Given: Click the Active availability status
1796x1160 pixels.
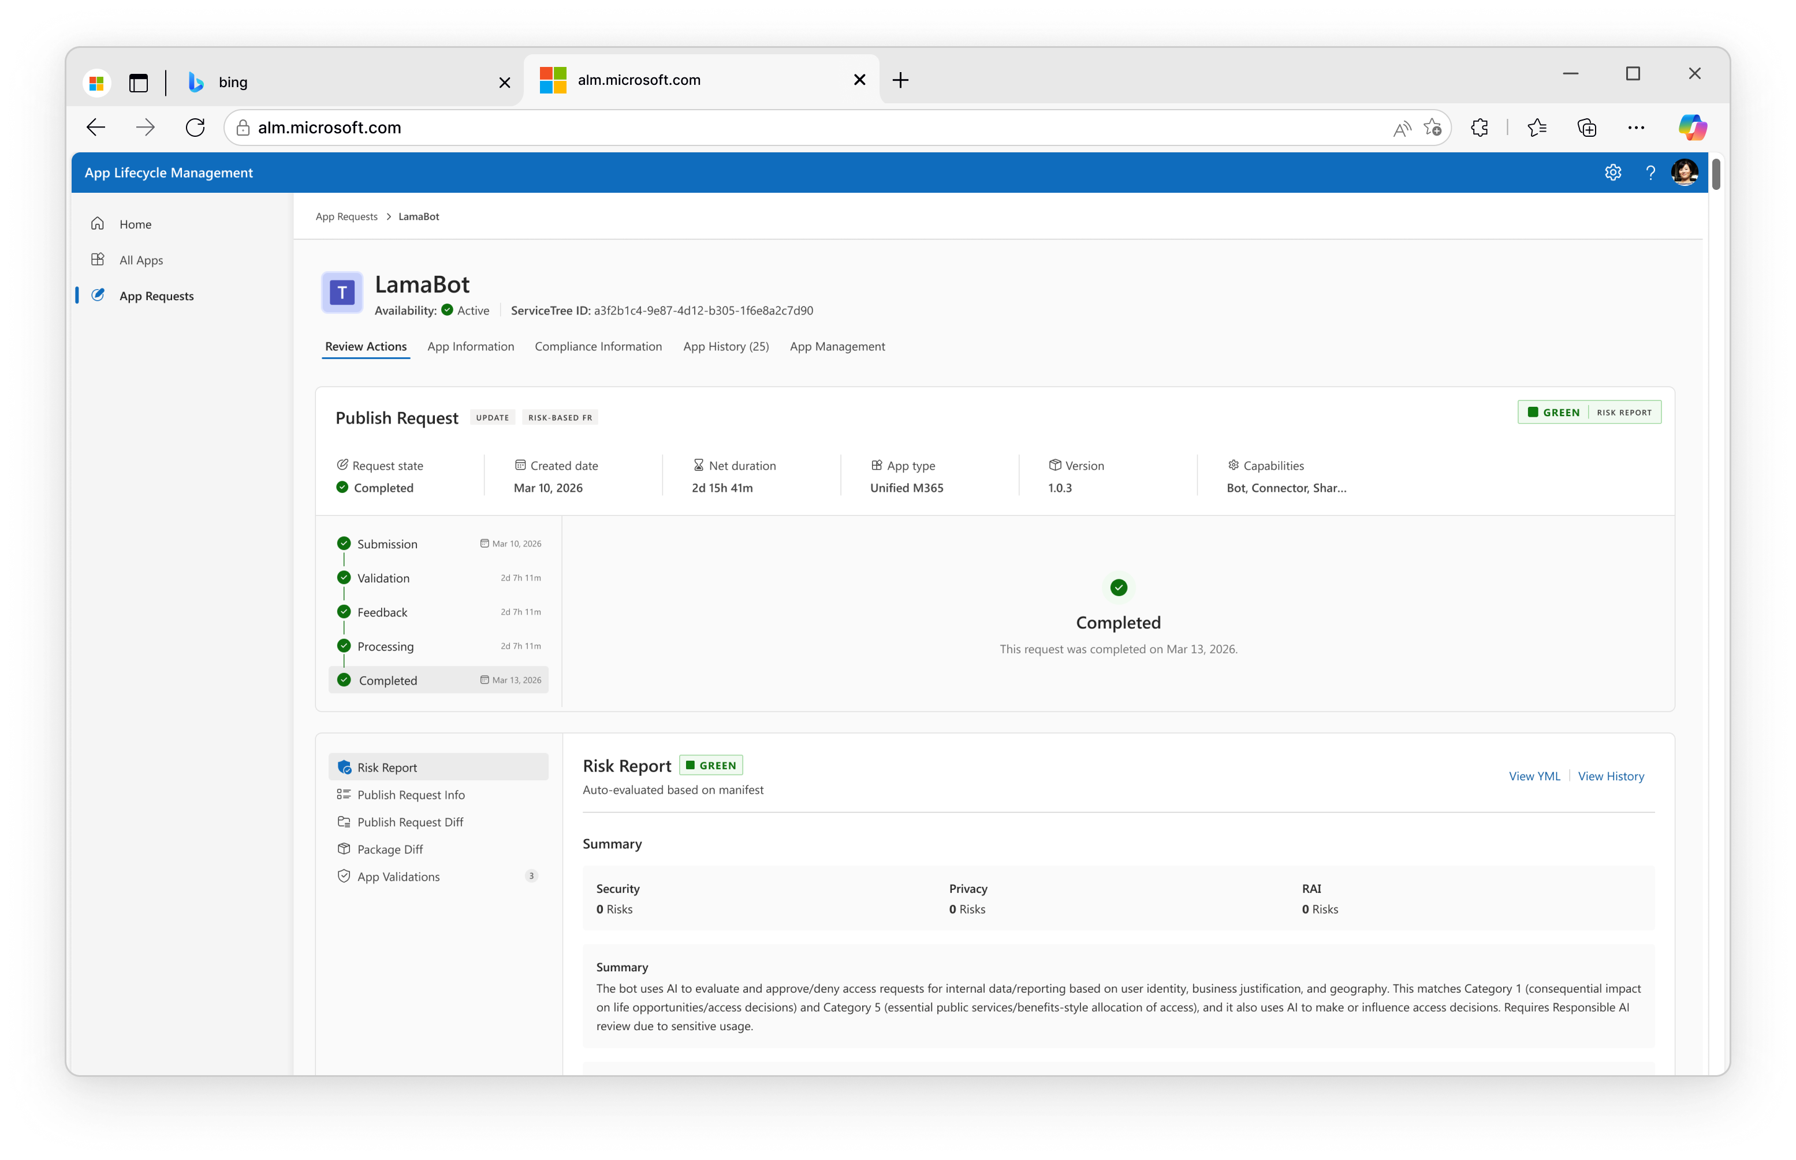Looking at the screenshot, I should point(465,310).
